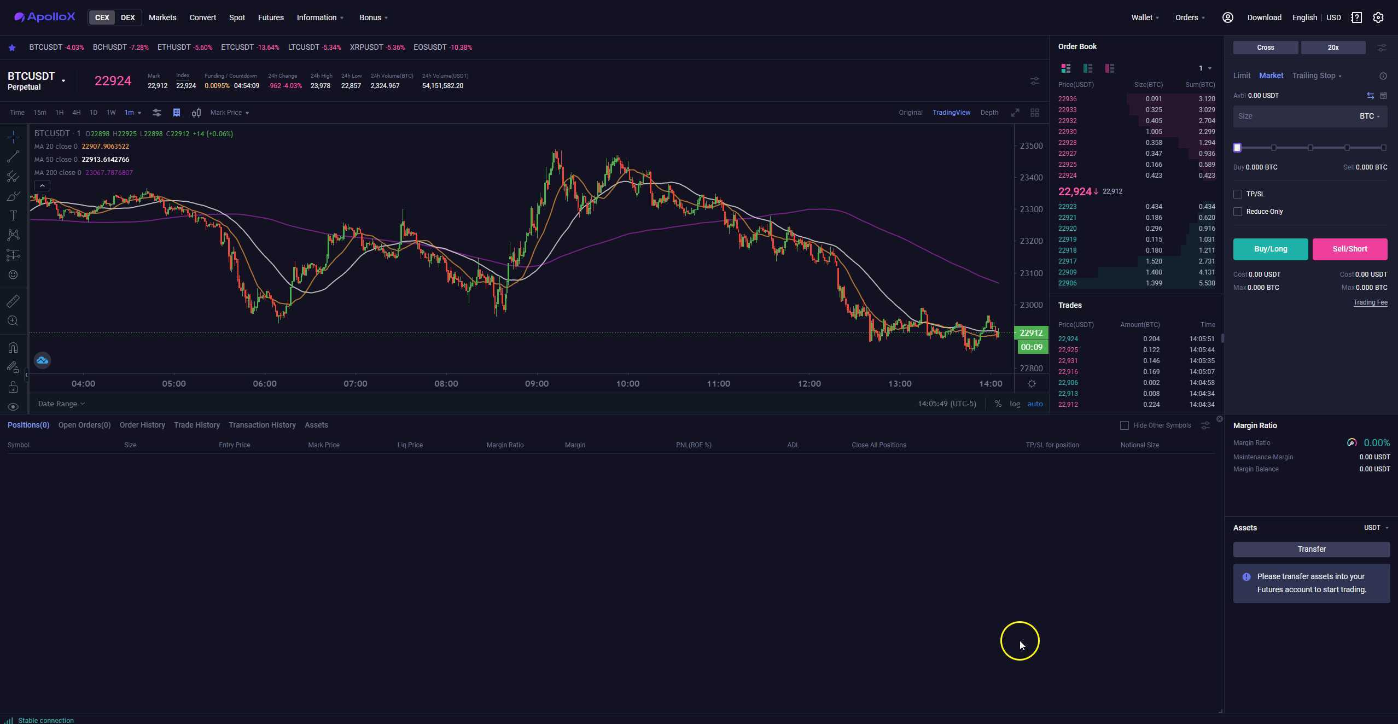Image resolution: width=1398 pixels, height=724 pixels.
Task: Open Trailing Stop order type dropdown
Action: pyautogui.click(x=1317, y=75)
